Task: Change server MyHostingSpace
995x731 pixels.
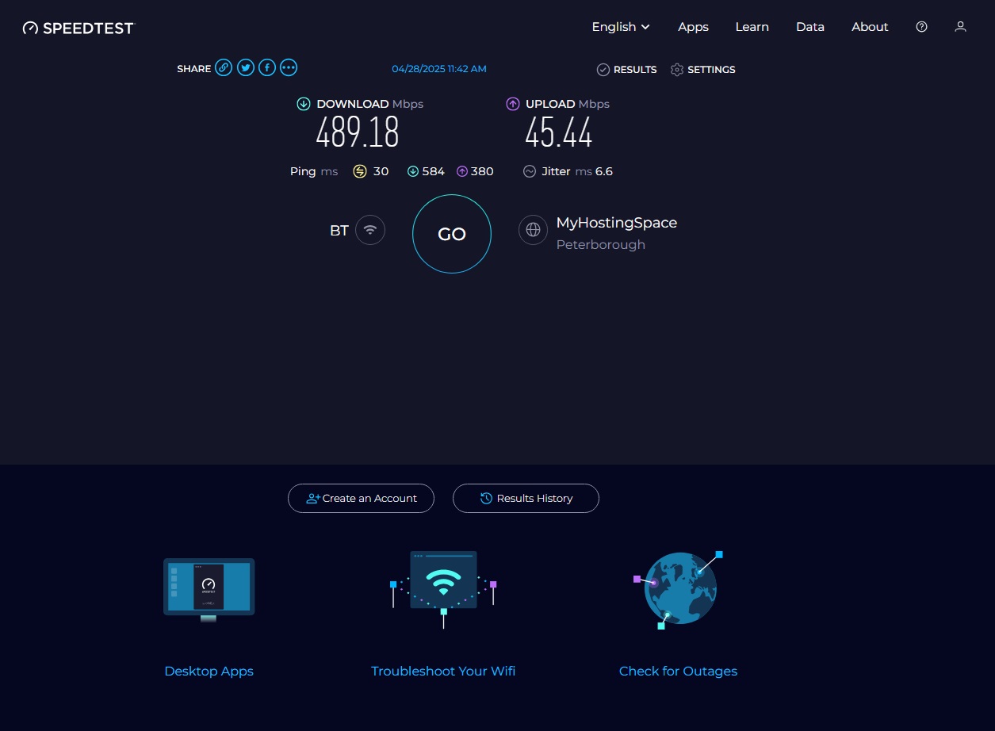Action: point(617,223)
